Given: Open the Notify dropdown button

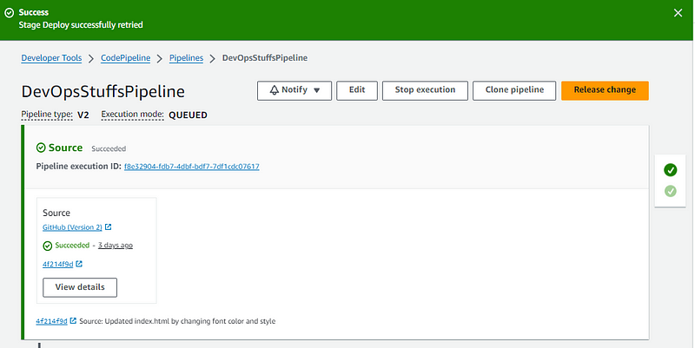Looking at the screenshot, I should click(295, 90).
